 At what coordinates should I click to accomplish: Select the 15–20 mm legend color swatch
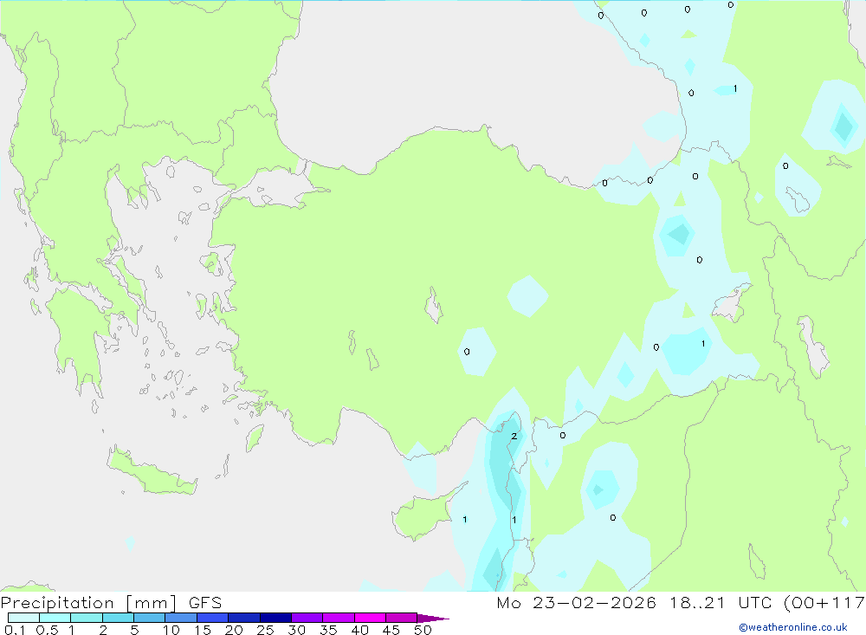(212, 618)
